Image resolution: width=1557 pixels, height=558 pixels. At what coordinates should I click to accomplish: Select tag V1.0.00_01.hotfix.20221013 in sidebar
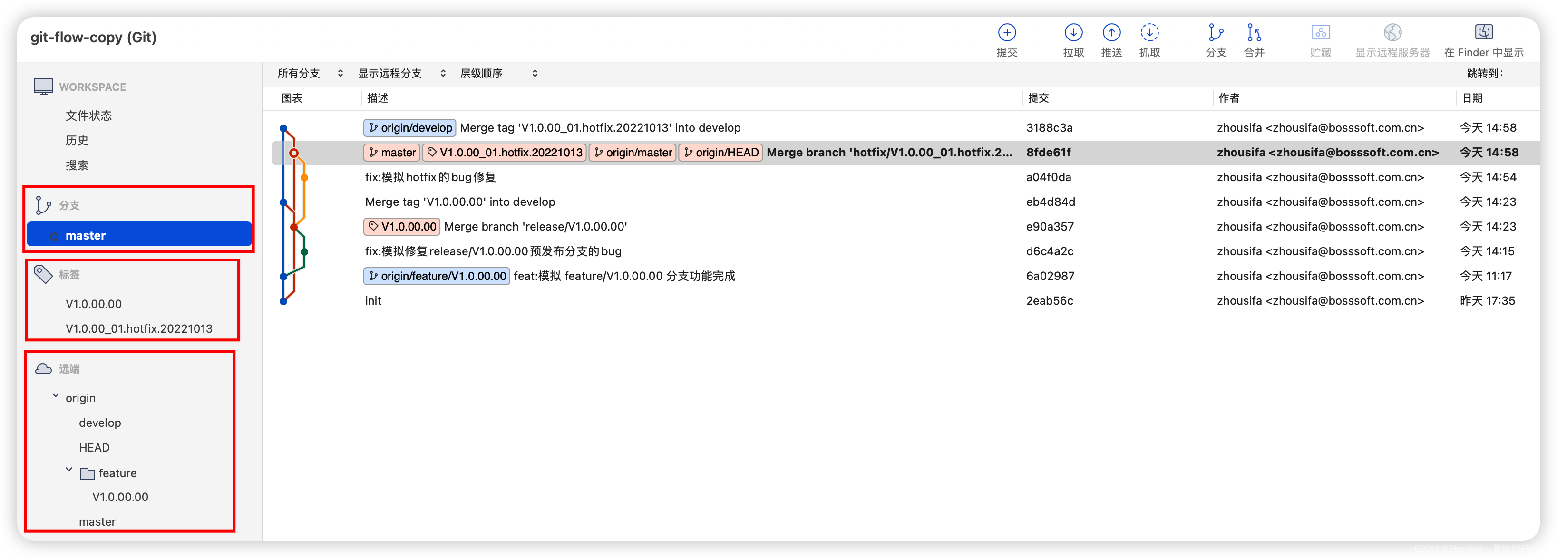coord(139,328)
